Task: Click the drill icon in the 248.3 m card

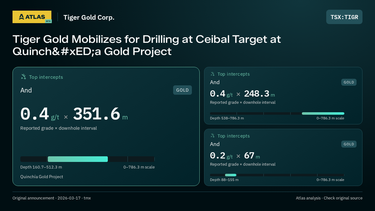Action: tap(212, 74)
